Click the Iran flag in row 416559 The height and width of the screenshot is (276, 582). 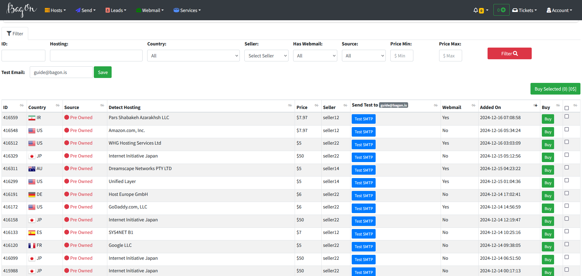(32, 118)
